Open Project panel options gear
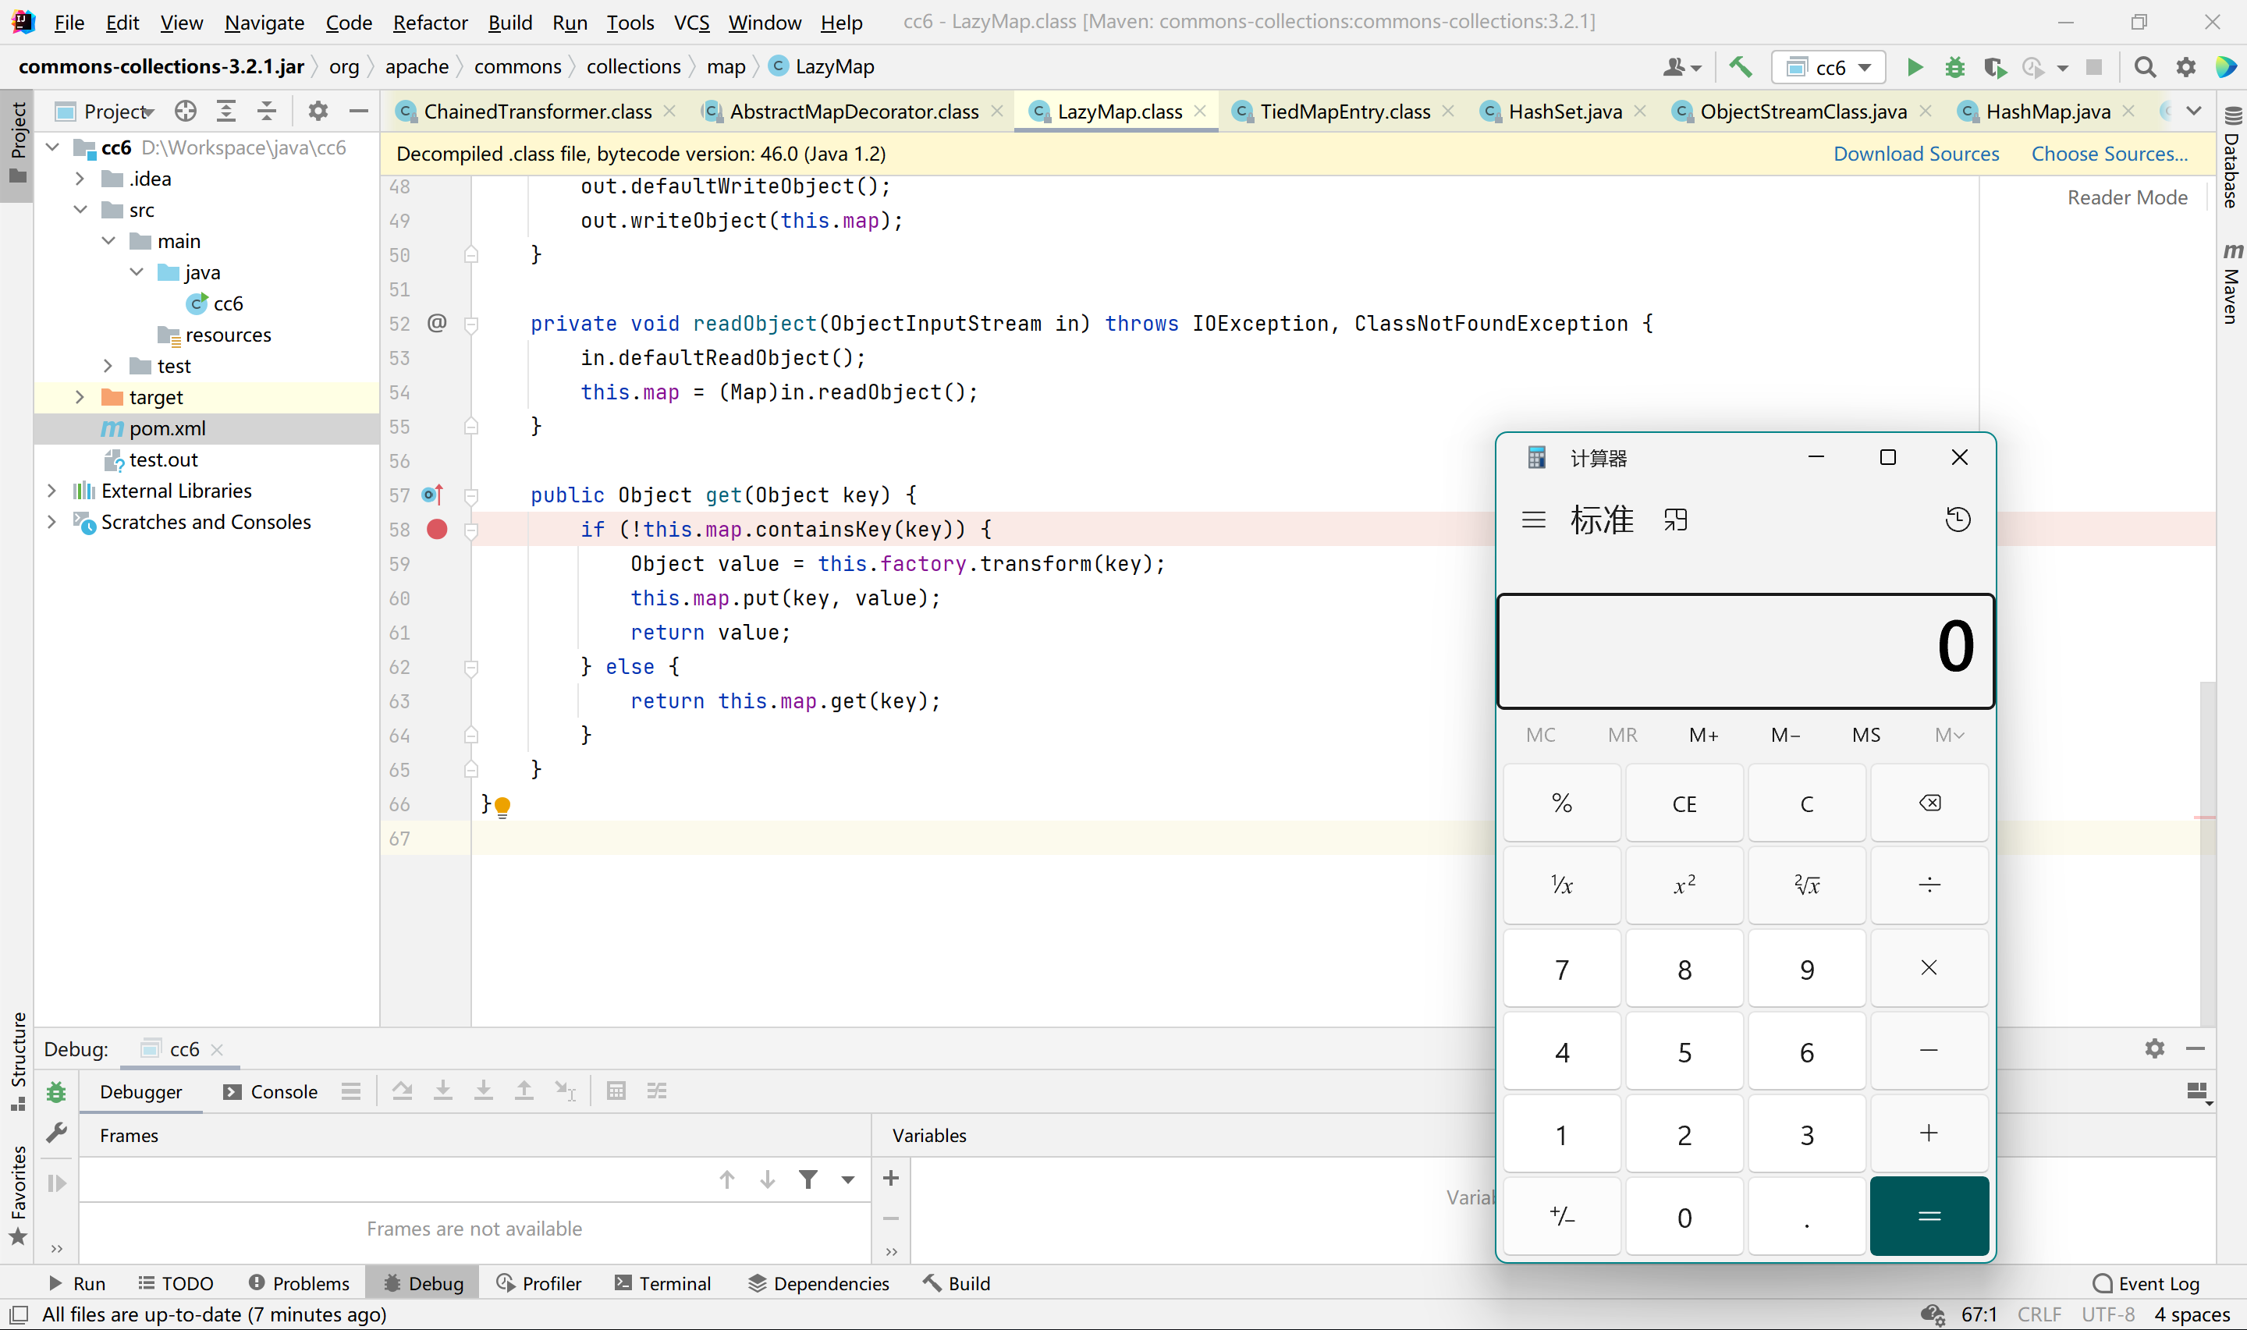Screen dimensions: 2247x1330 tap(318, 111)
